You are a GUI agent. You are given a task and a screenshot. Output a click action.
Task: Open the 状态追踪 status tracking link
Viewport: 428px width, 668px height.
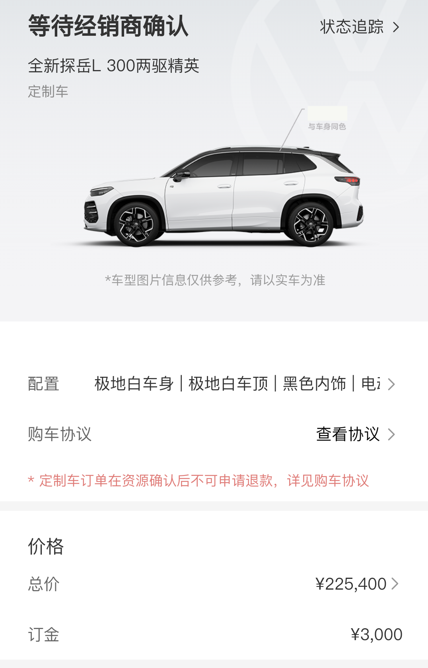click(352, 27)
